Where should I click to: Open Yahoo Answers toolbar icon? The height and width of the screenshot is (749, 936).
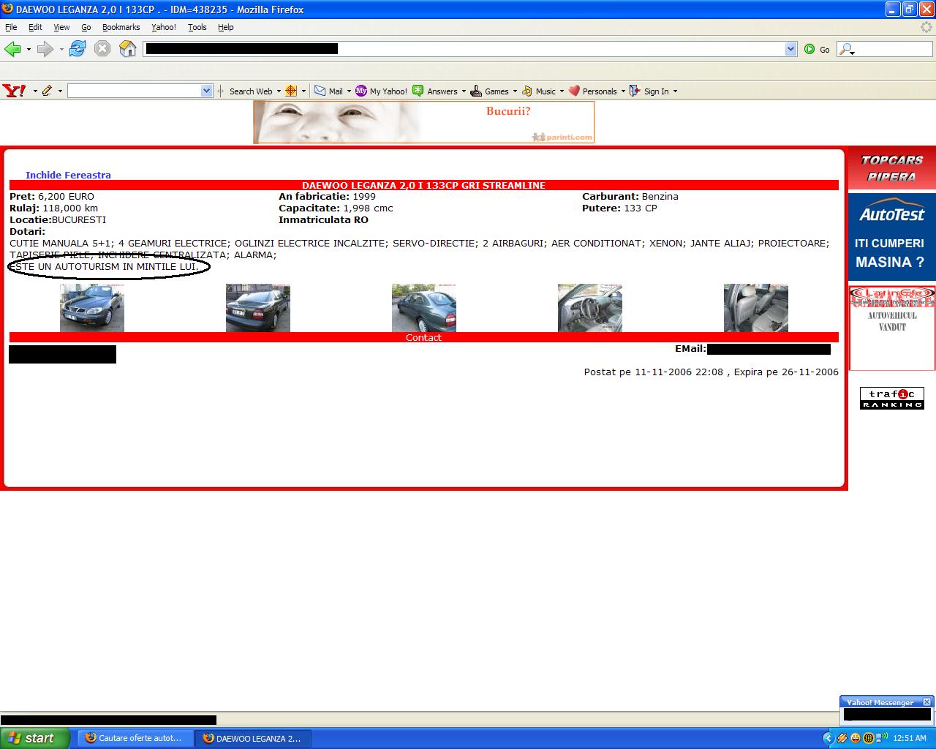coord(435,91)
